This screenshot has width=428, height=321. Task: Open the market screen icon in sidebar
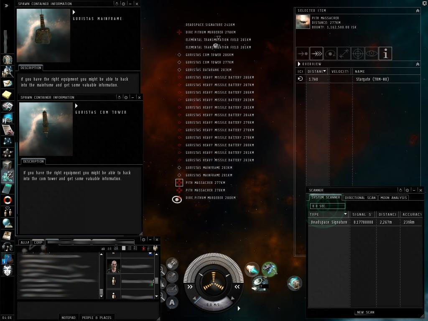[x=8, y=118]
